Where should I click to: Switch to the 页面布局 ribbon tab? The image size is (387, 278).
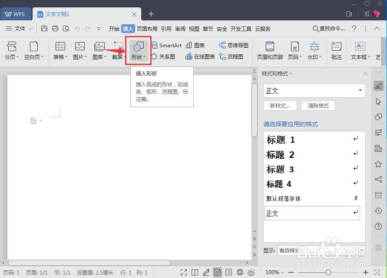(x=147, y=29)
